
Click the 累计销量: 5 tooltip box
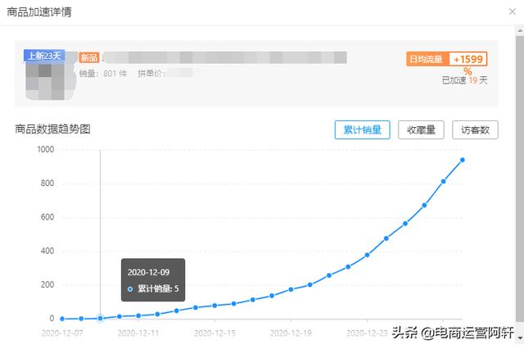point(152,280)
